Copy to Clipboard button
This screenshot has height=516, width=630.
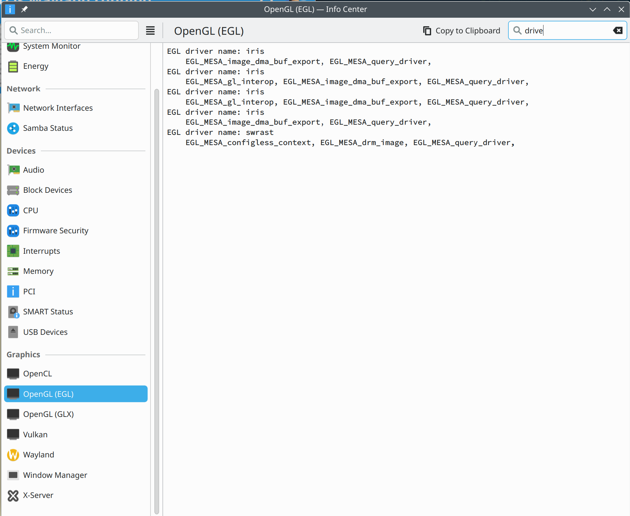[461, 31]
